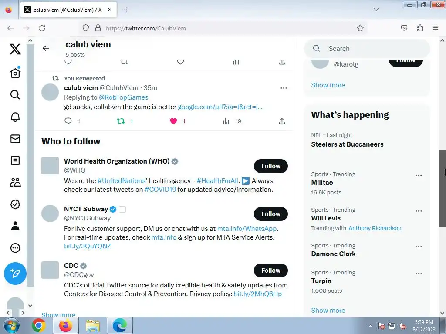
Task: Open Communities people icon
Action: 15,182
